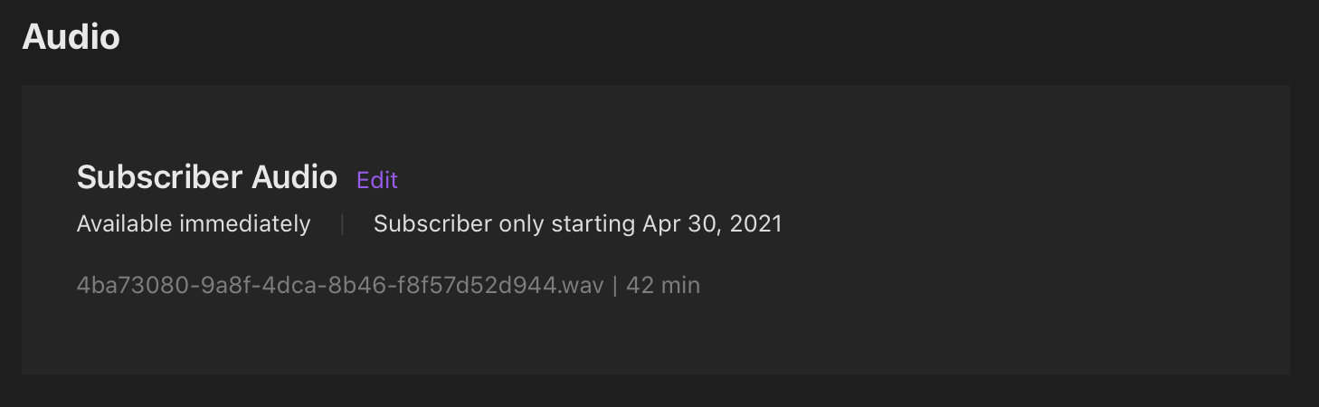This screenshot has width=1319, height=407.
Task: Click the Apr 30, 2021 date
Action: pos(712,223)
